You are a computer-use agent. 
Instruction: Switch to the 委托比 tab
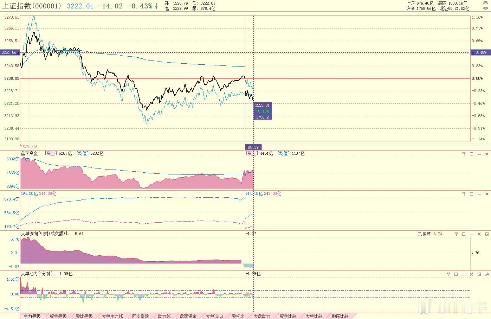(238, 316)
